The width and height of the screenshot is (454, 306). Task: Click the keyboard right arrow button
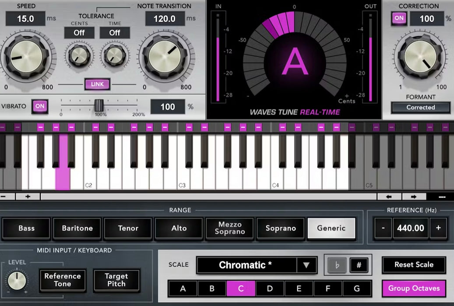tap(414, 197)
